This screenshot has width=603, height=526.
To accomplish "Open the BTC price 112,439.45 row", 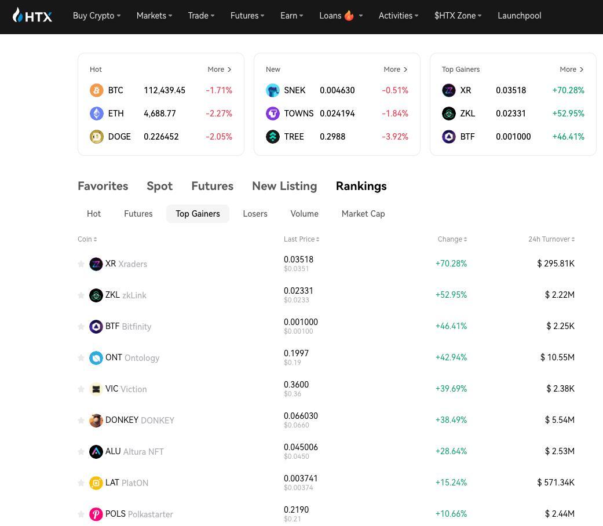I will point(161,90).
